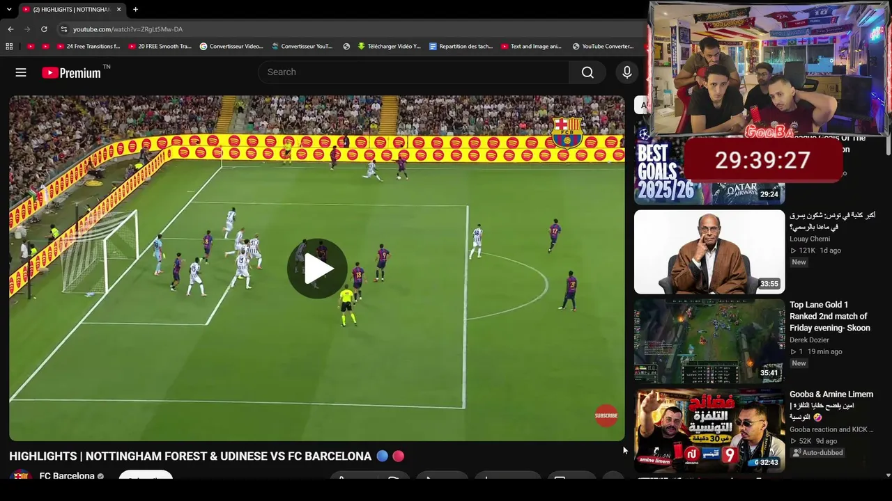
Task: Click the globe icon bookmark
Action: (346, 47)
